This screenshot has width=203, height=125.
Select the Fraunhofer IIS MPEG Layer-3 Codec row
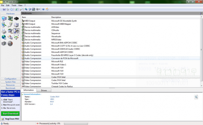(111, 55)
